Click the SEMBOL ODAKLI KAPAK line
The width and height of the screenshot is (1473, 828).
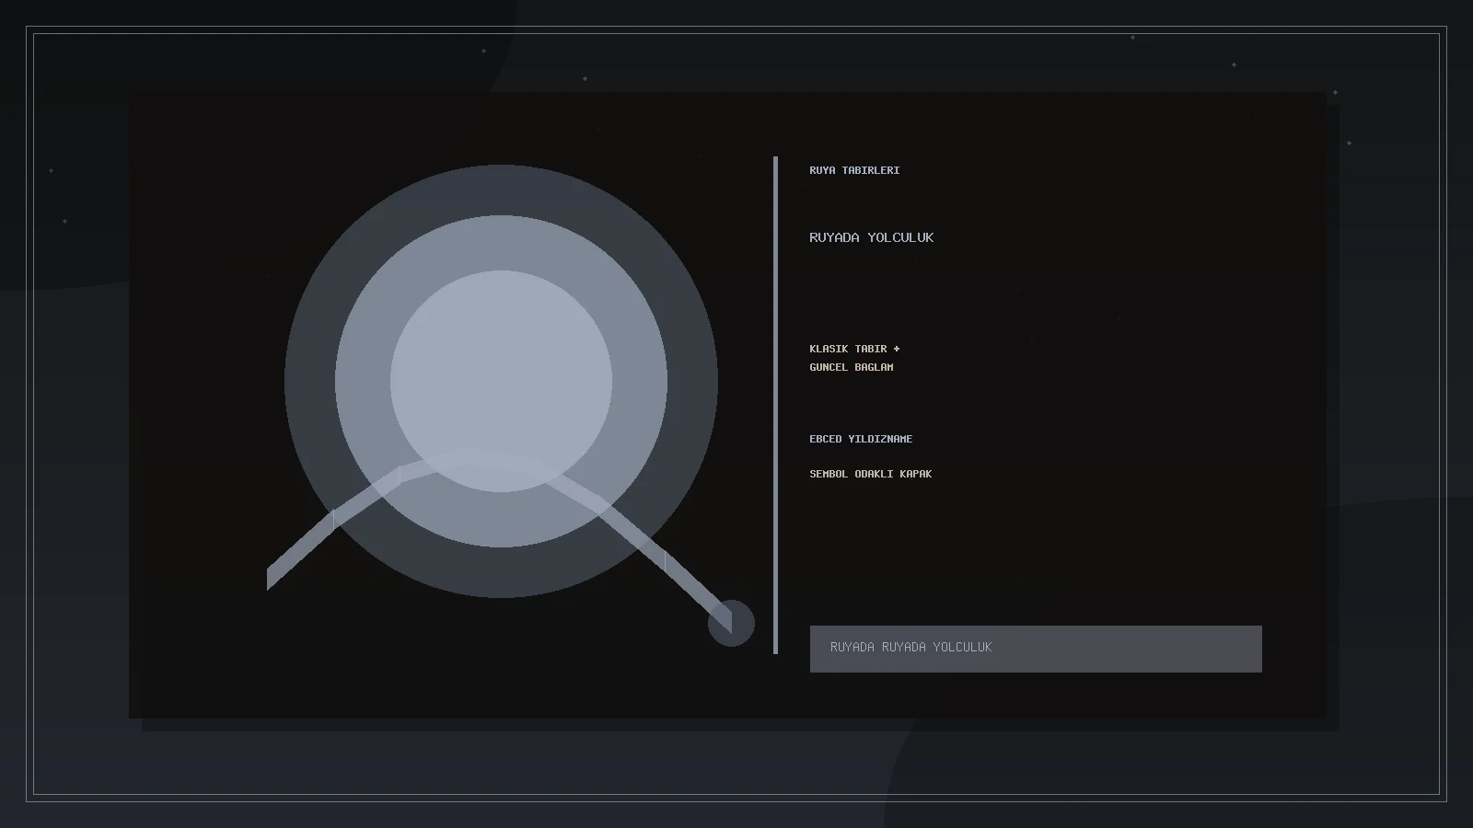[x=870, y=474]
